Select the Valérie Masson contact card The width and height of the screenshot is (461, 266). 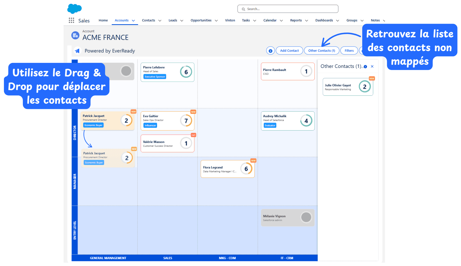168,143
